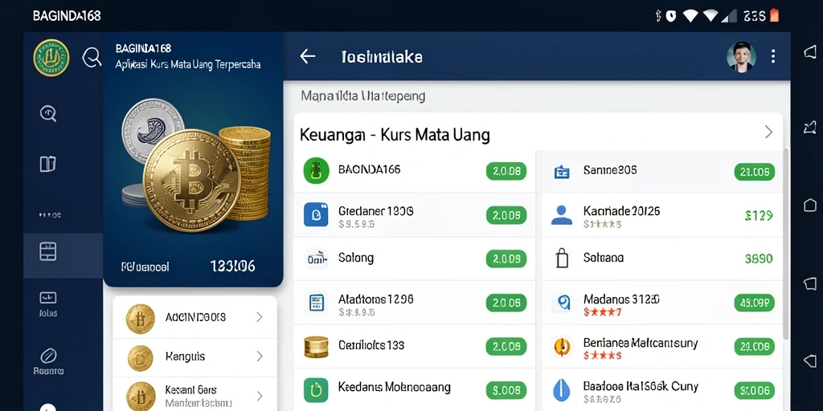Click the Madanos 3126 app name
Viewport: 823px width, 411px height.
[x=621, y=299]
